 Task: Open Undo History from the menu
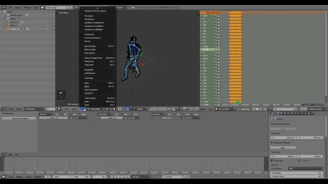pyautogui.click(x=97, y=98)
